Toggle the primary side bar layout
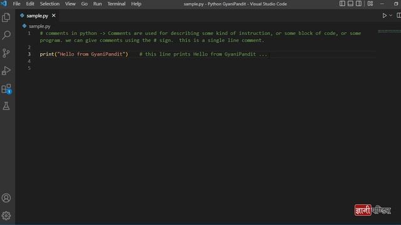 [x=342, y=4]
